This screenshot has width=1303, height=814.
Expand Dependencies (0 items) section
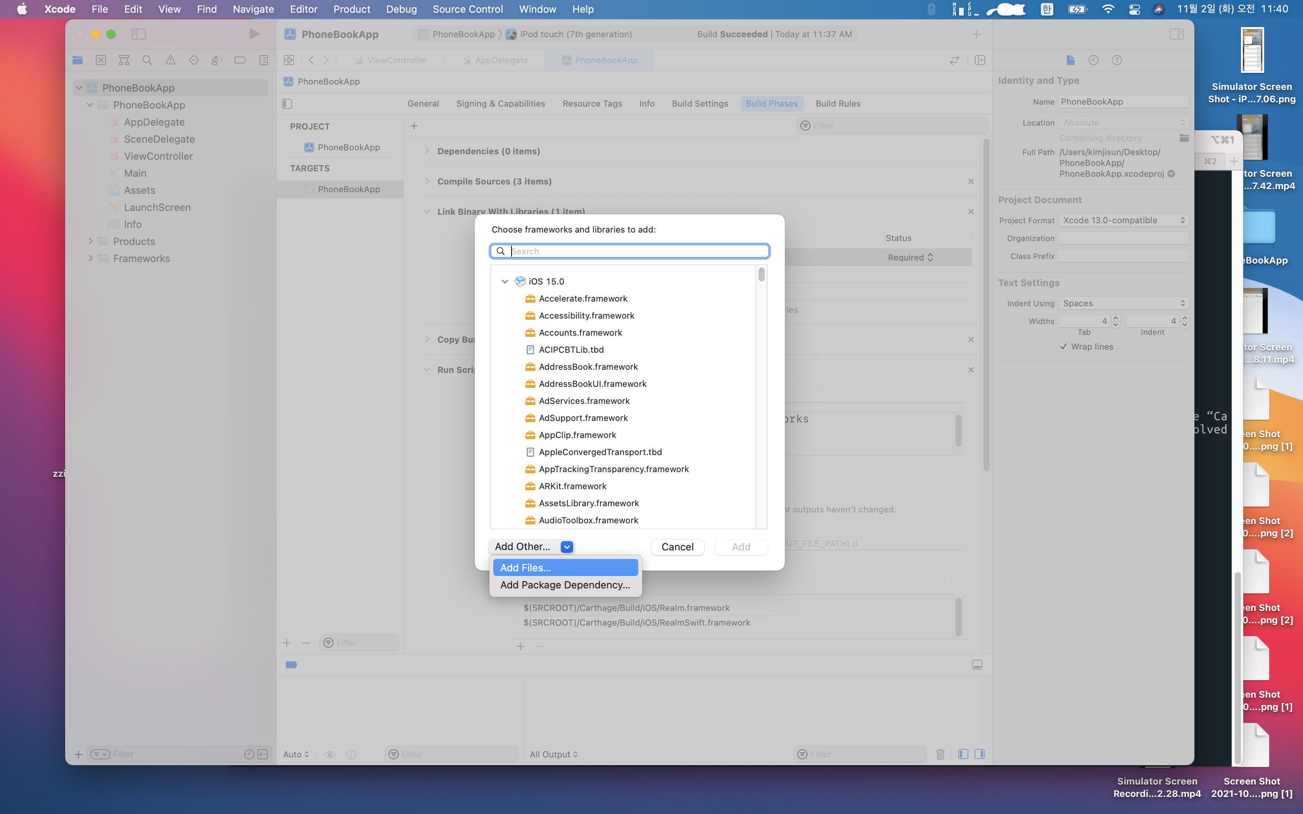pyautogui.click(x=427, y=151)
